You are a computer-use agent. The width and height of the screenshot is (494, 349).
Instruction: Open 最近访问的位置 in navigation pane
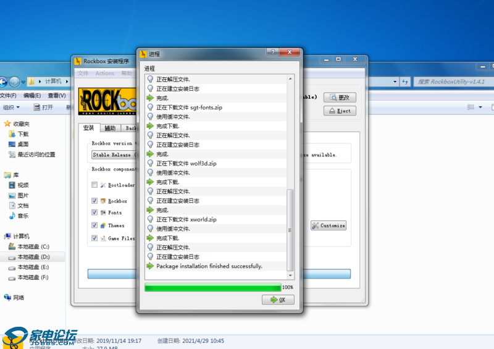[36, 154]
